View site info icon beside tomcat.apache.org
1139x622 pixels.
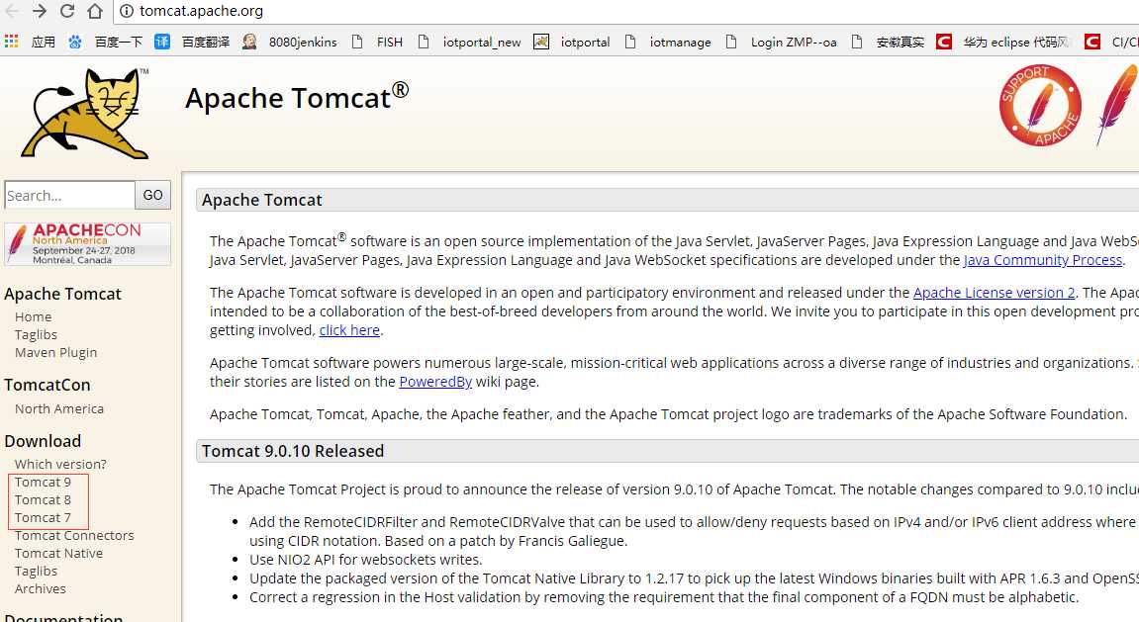(x=127, y=11)
